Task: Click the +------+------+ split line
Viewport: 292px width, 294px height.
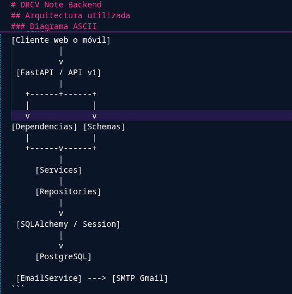Action: click(61, 94)
